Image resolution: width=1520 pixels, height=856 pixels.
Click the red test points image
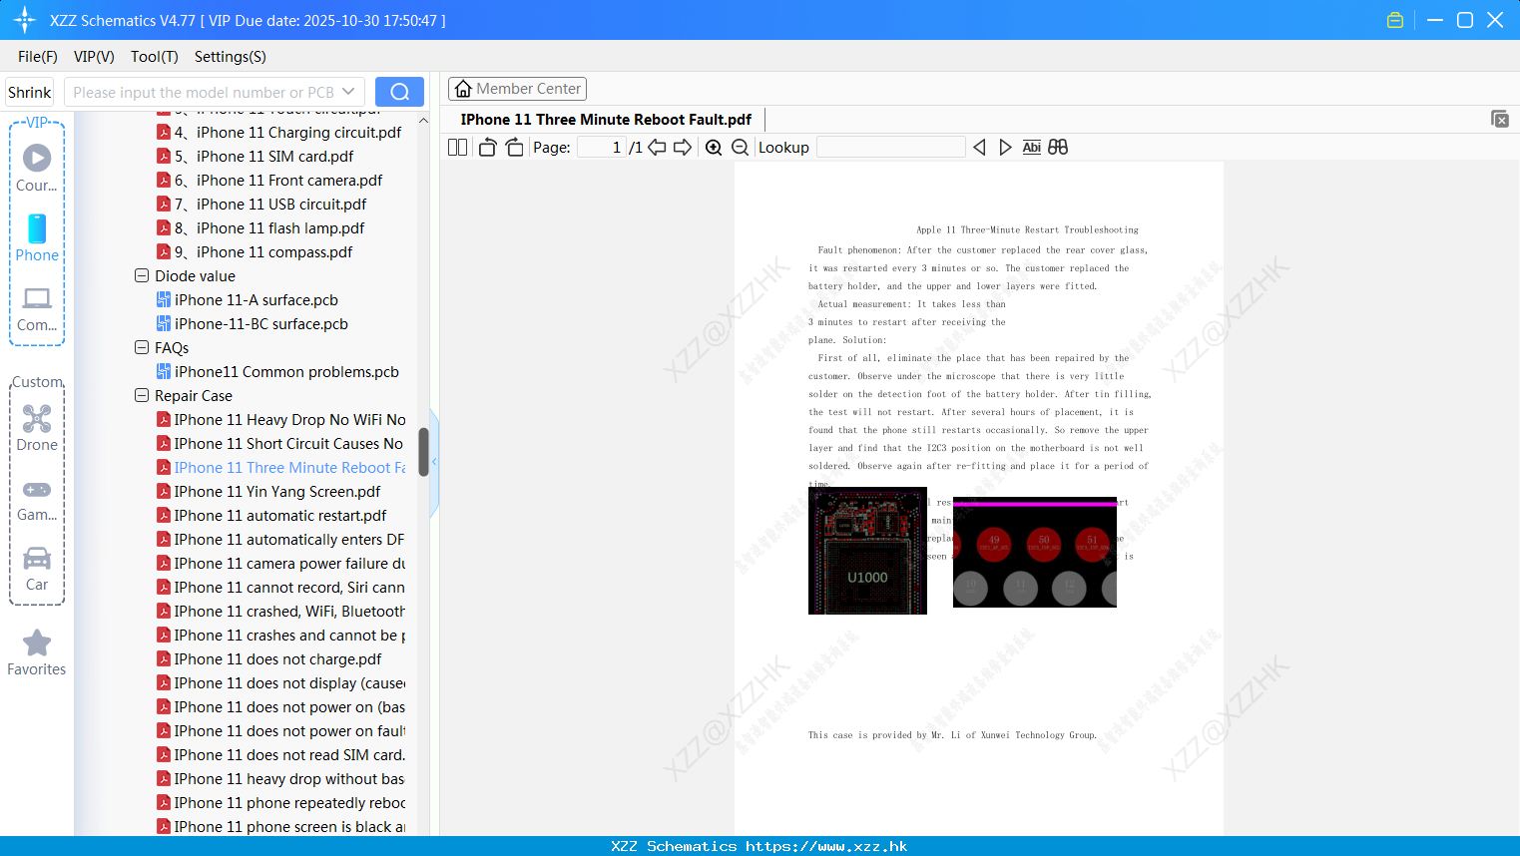[1035, 552]
